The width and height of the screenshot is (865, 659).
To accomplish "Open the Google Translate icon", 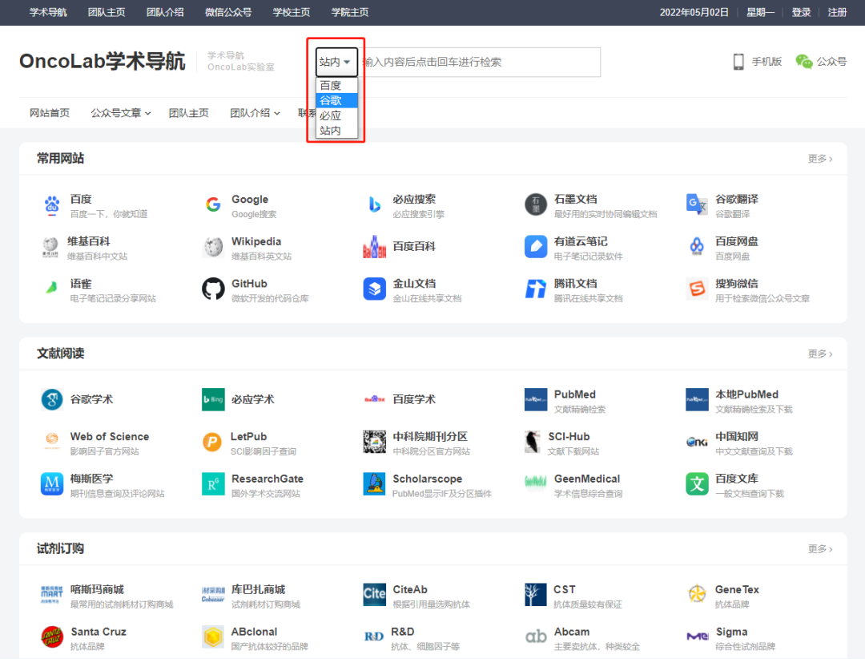I will [697, 205].
